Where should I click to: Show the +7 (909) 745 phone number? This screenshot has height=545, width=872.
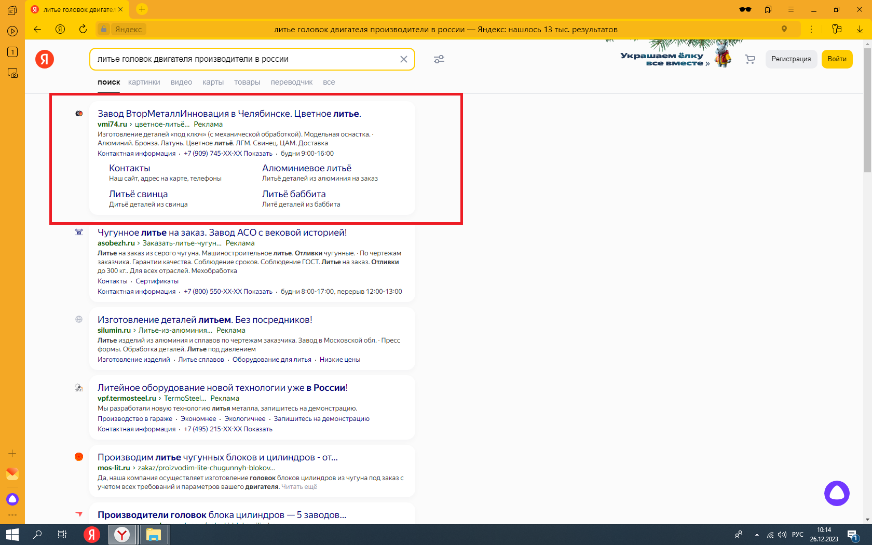click(x=228, y=154)
